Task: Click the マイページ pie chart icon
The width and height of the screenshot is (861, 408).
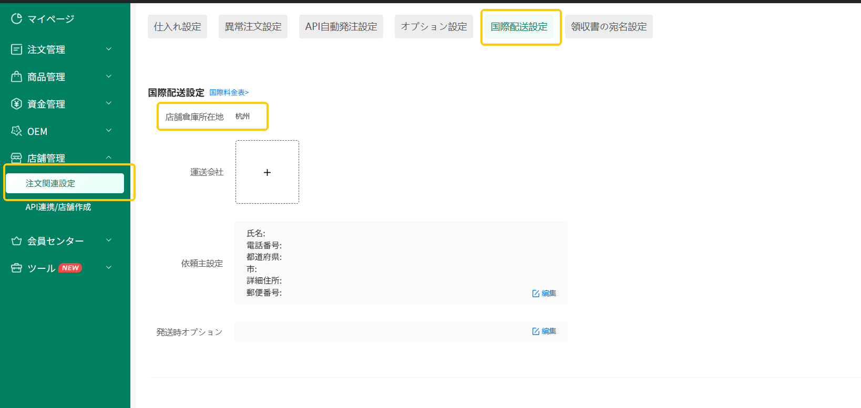Action: coord(17,19)
